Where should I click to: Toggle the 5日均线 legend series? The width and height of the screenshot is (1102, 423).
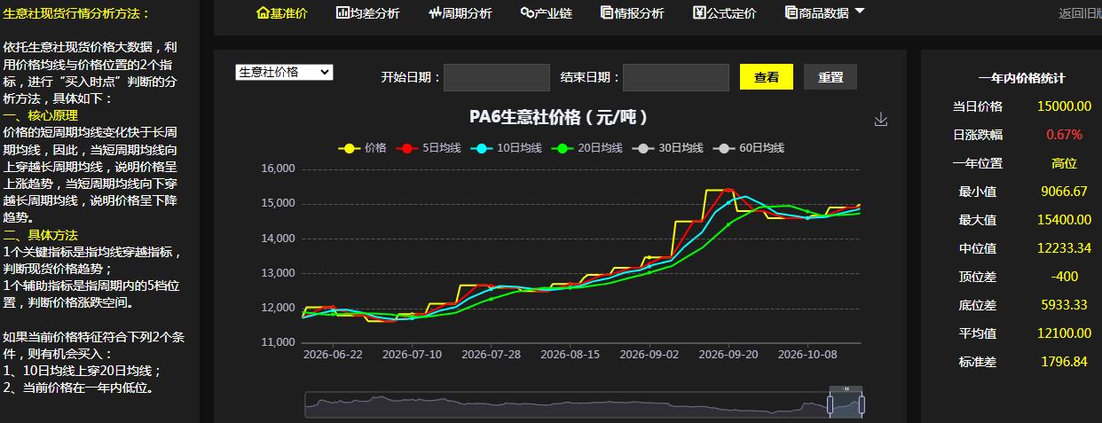(428, 148)
